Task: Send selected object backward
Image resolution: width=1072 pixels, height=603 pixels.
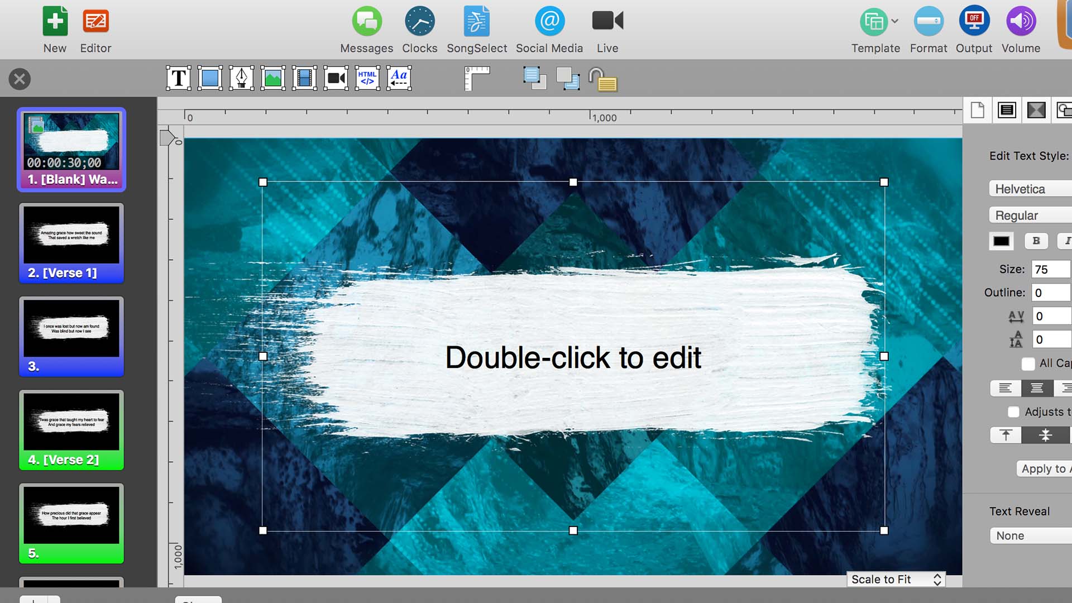Action: [568, 78]
